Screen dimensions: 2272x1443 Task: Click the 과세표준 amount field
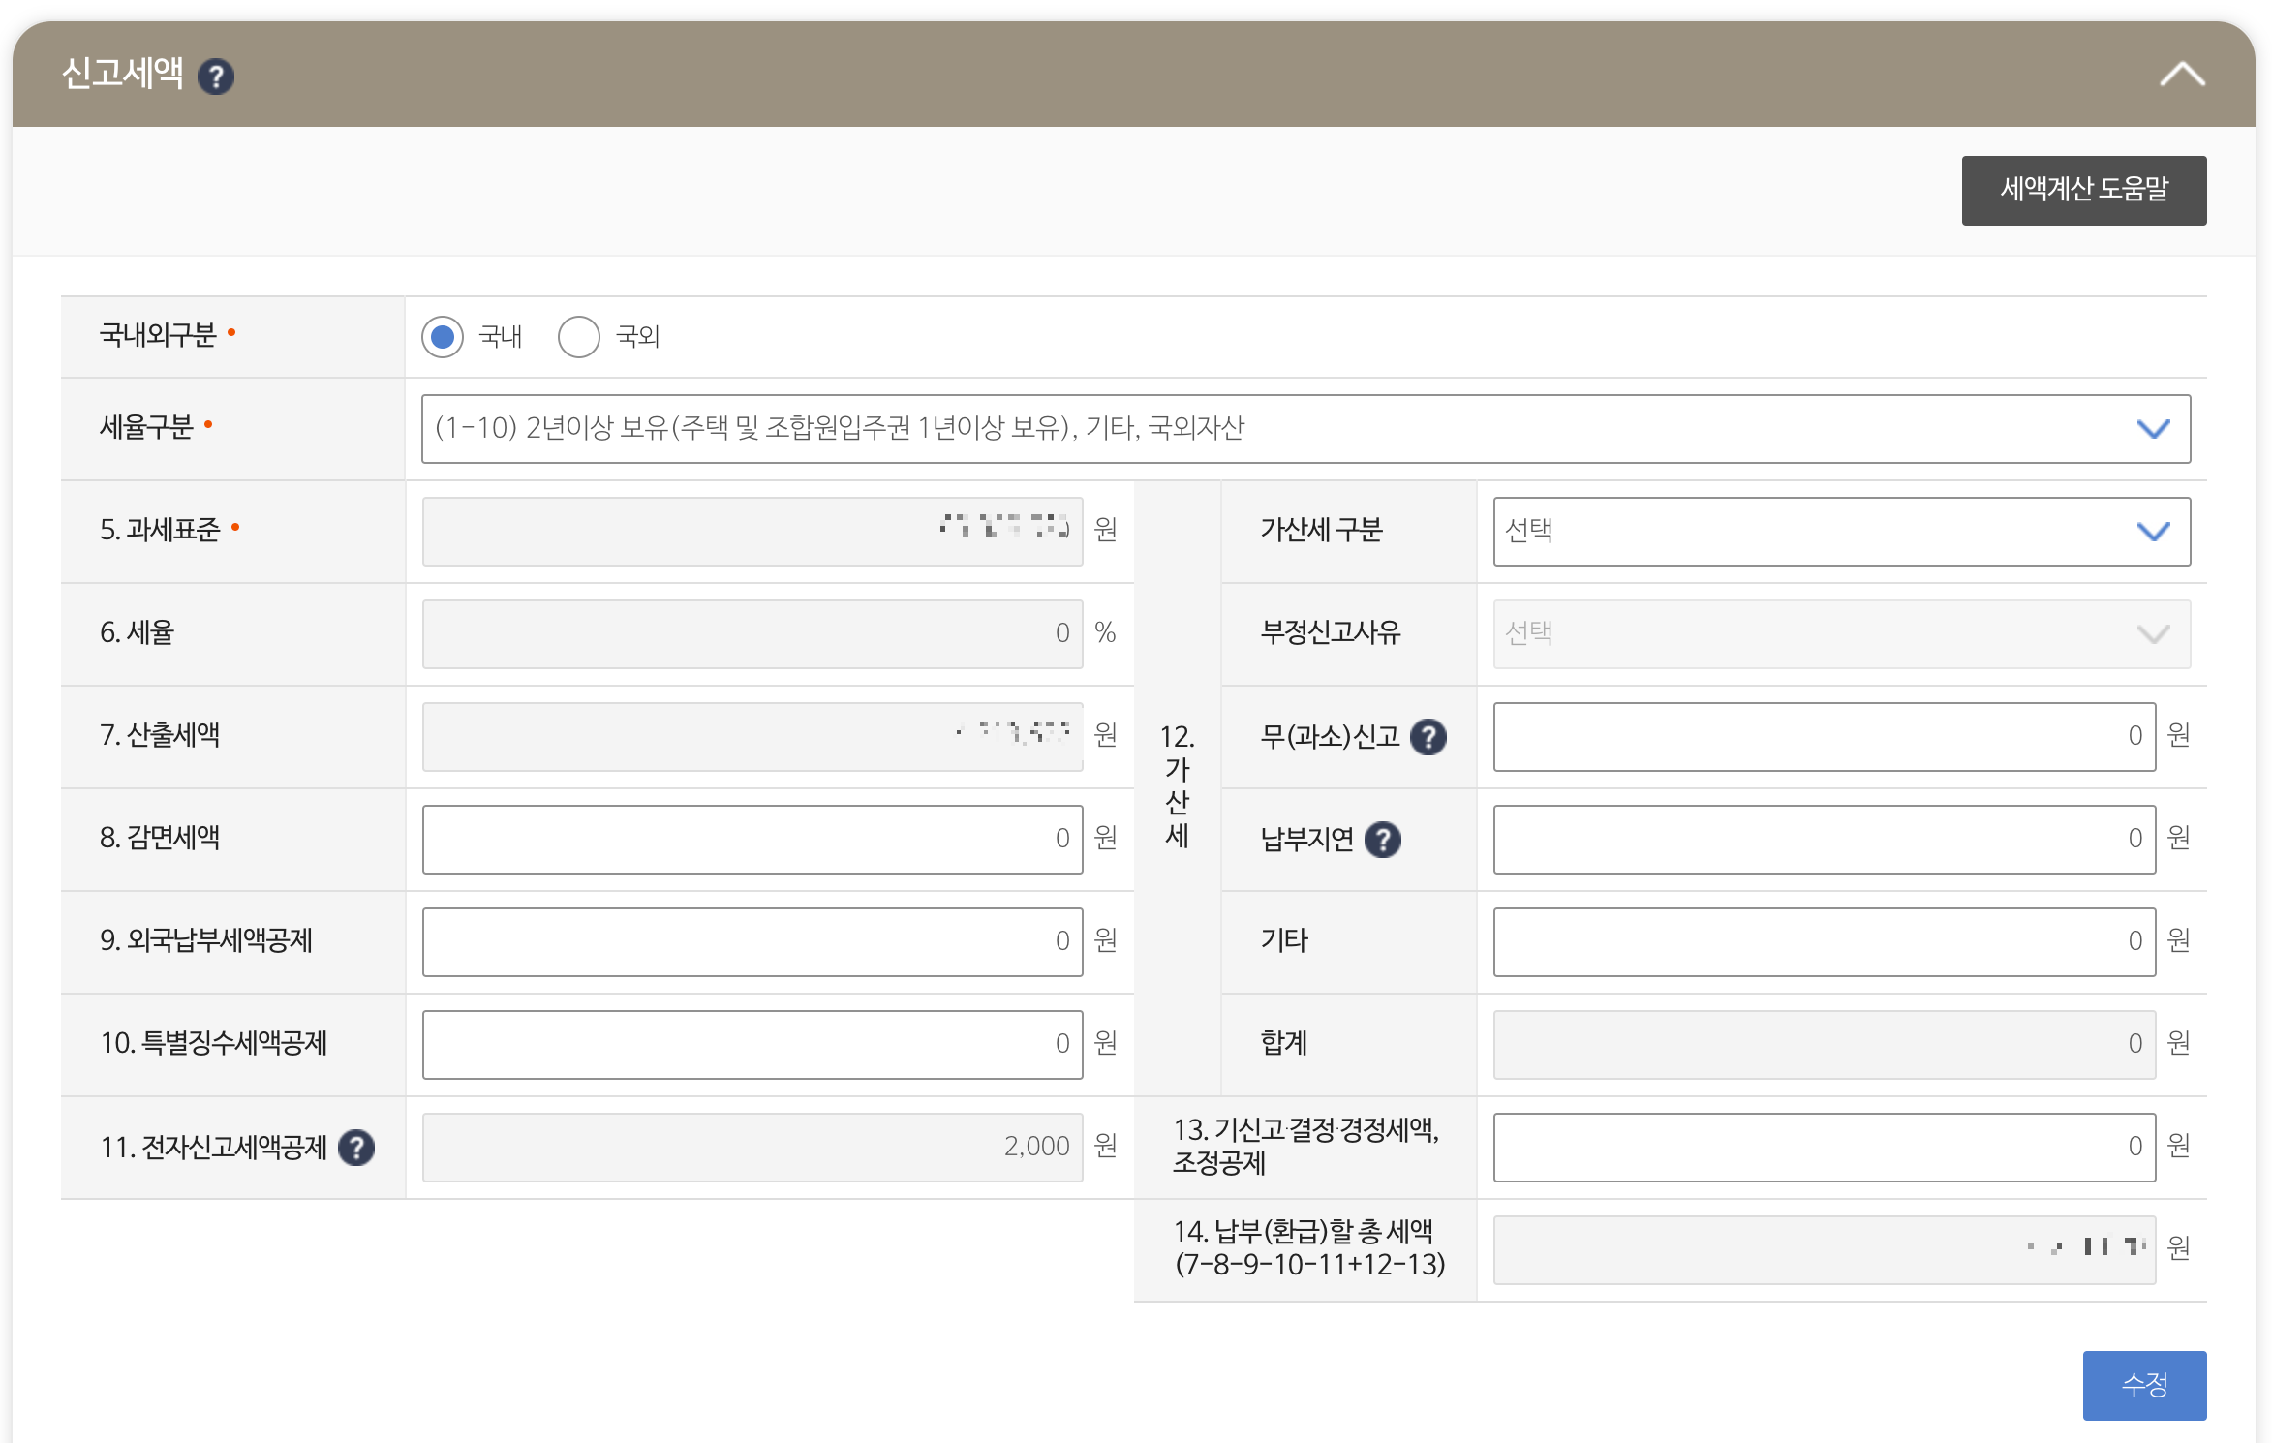[x=752, y=532]
